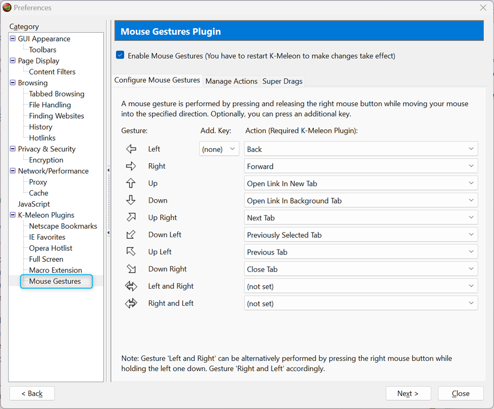Viewport: 494px width, 409px height.
Task: Open History preferences
Action: point(41,127)
